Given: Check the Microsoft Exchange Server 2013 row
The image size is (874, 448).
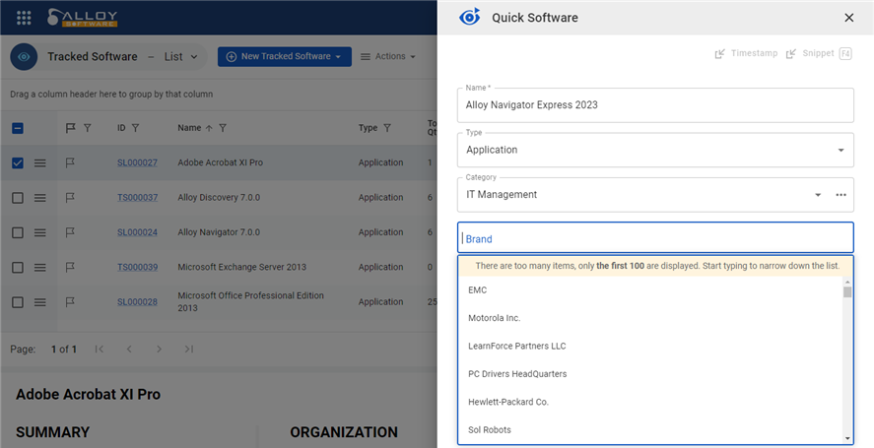Looking at the screenshot, I should [18, 268].
